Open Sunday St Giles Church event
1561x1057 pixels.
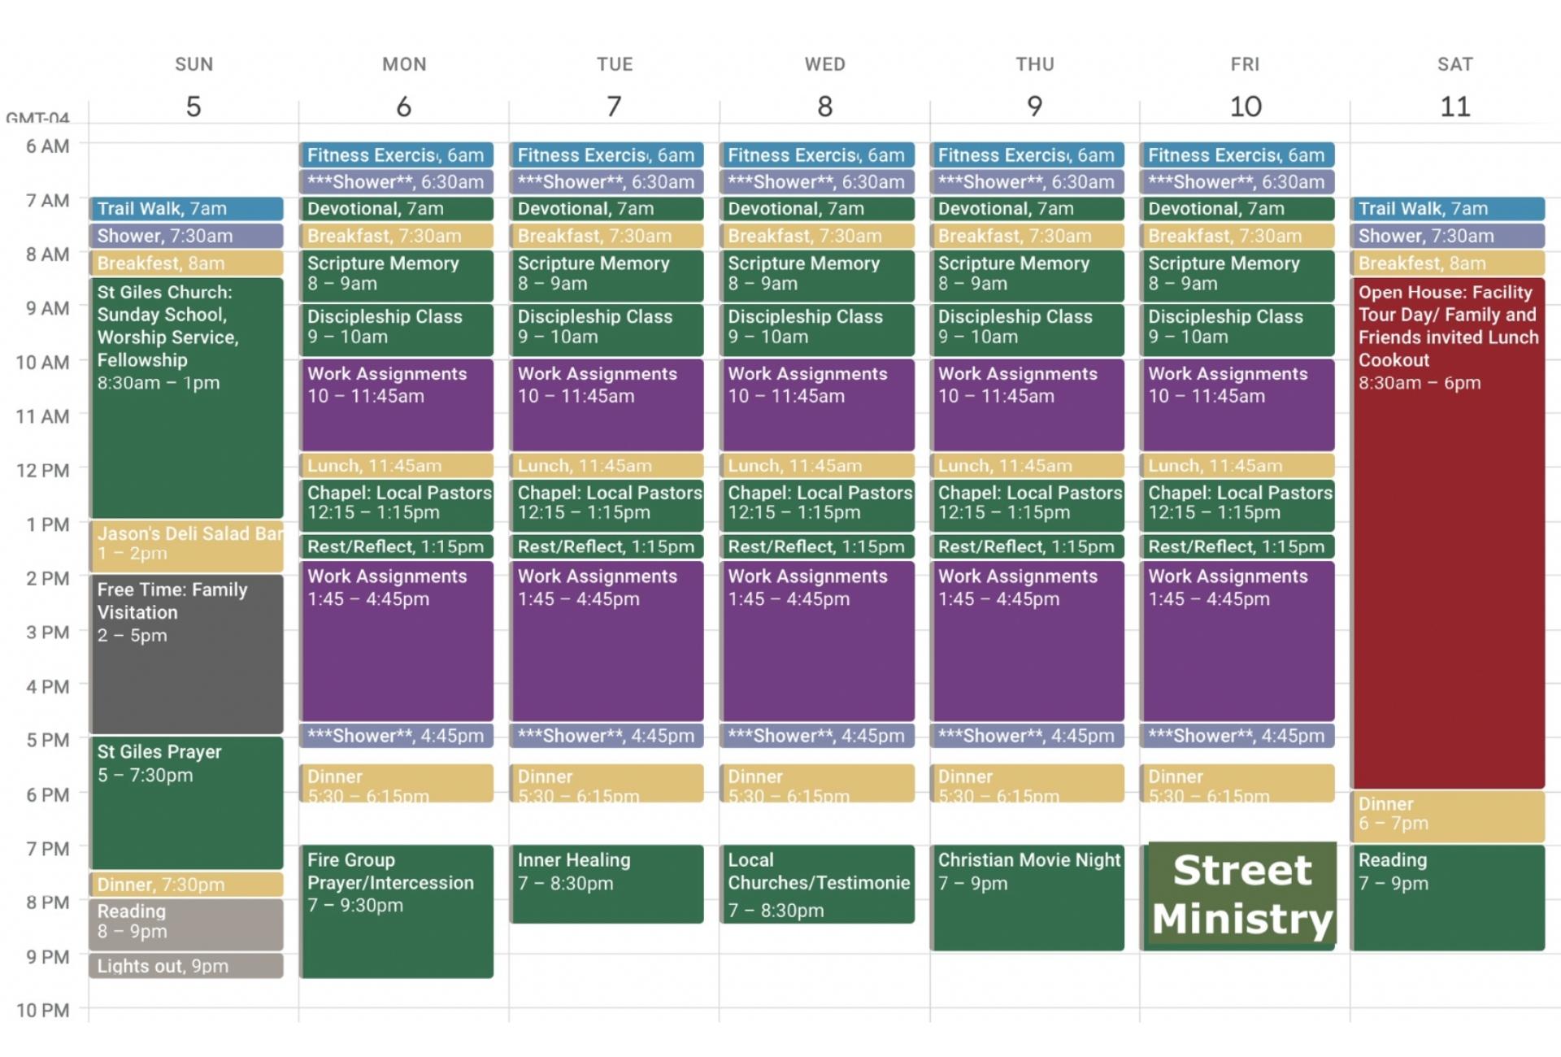pyautogui.click(x=187, y=398)
